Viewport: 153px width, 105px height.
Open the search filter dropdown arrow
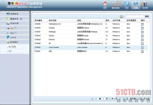click(124, 17)
